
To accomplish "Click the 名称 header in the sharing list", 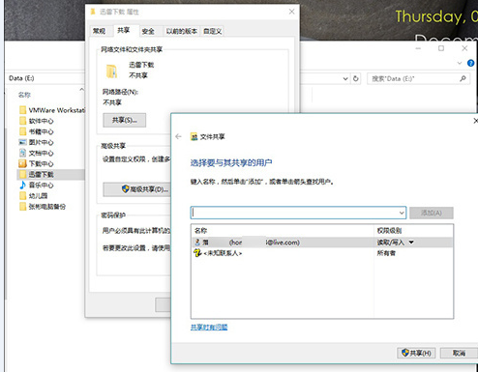I will click(200, 230).
